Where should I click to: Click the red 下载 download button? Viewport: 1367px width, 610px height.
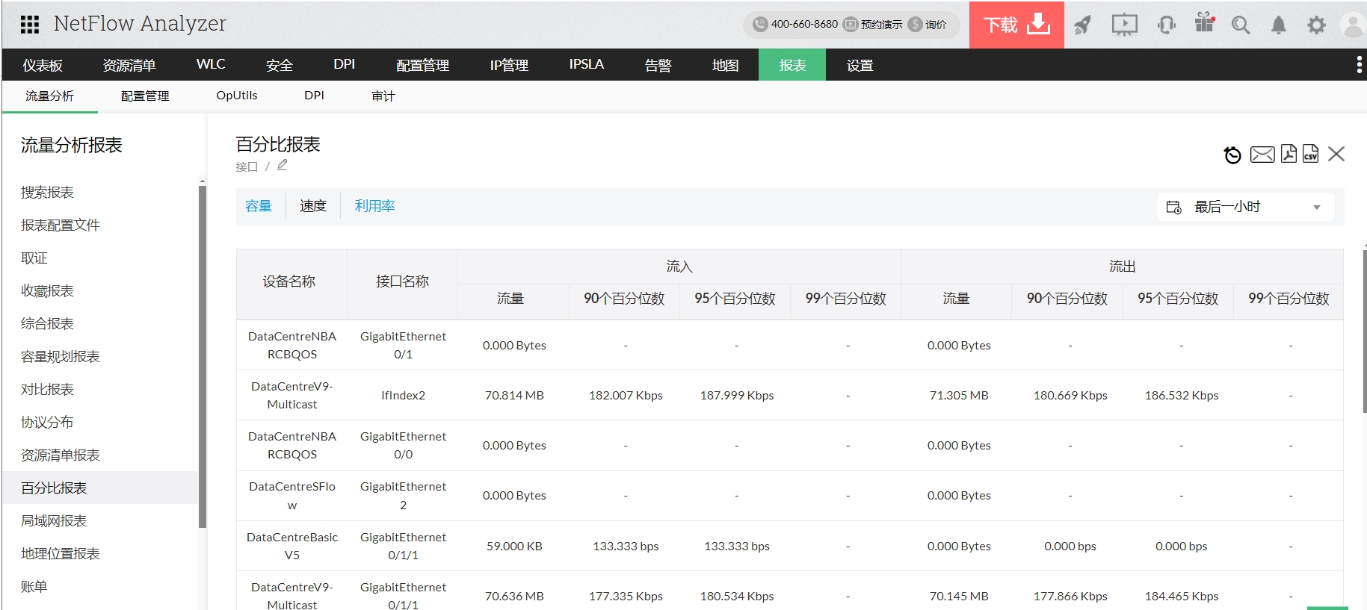click(1016, 25)
